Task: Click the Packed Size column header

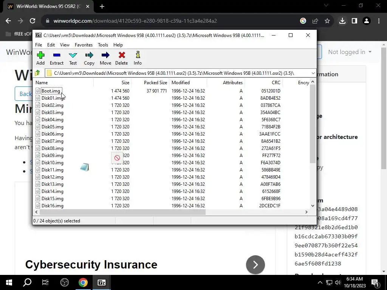Action: pos(150,83)
